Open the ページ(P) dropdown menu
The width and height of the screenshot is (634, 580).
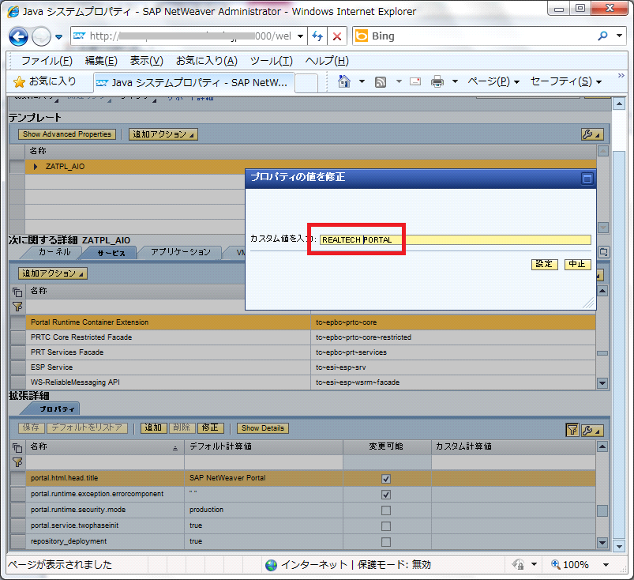coord(493,81)
